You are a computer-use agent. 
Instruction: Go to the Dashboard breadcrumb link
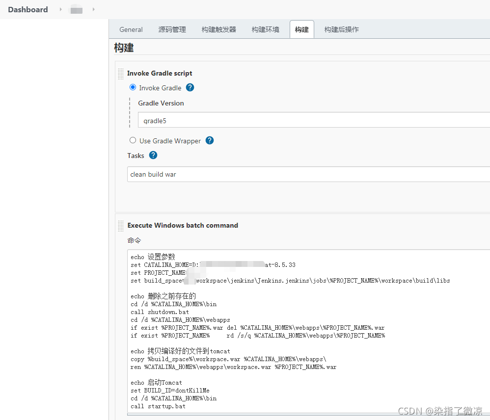(28, 10)
